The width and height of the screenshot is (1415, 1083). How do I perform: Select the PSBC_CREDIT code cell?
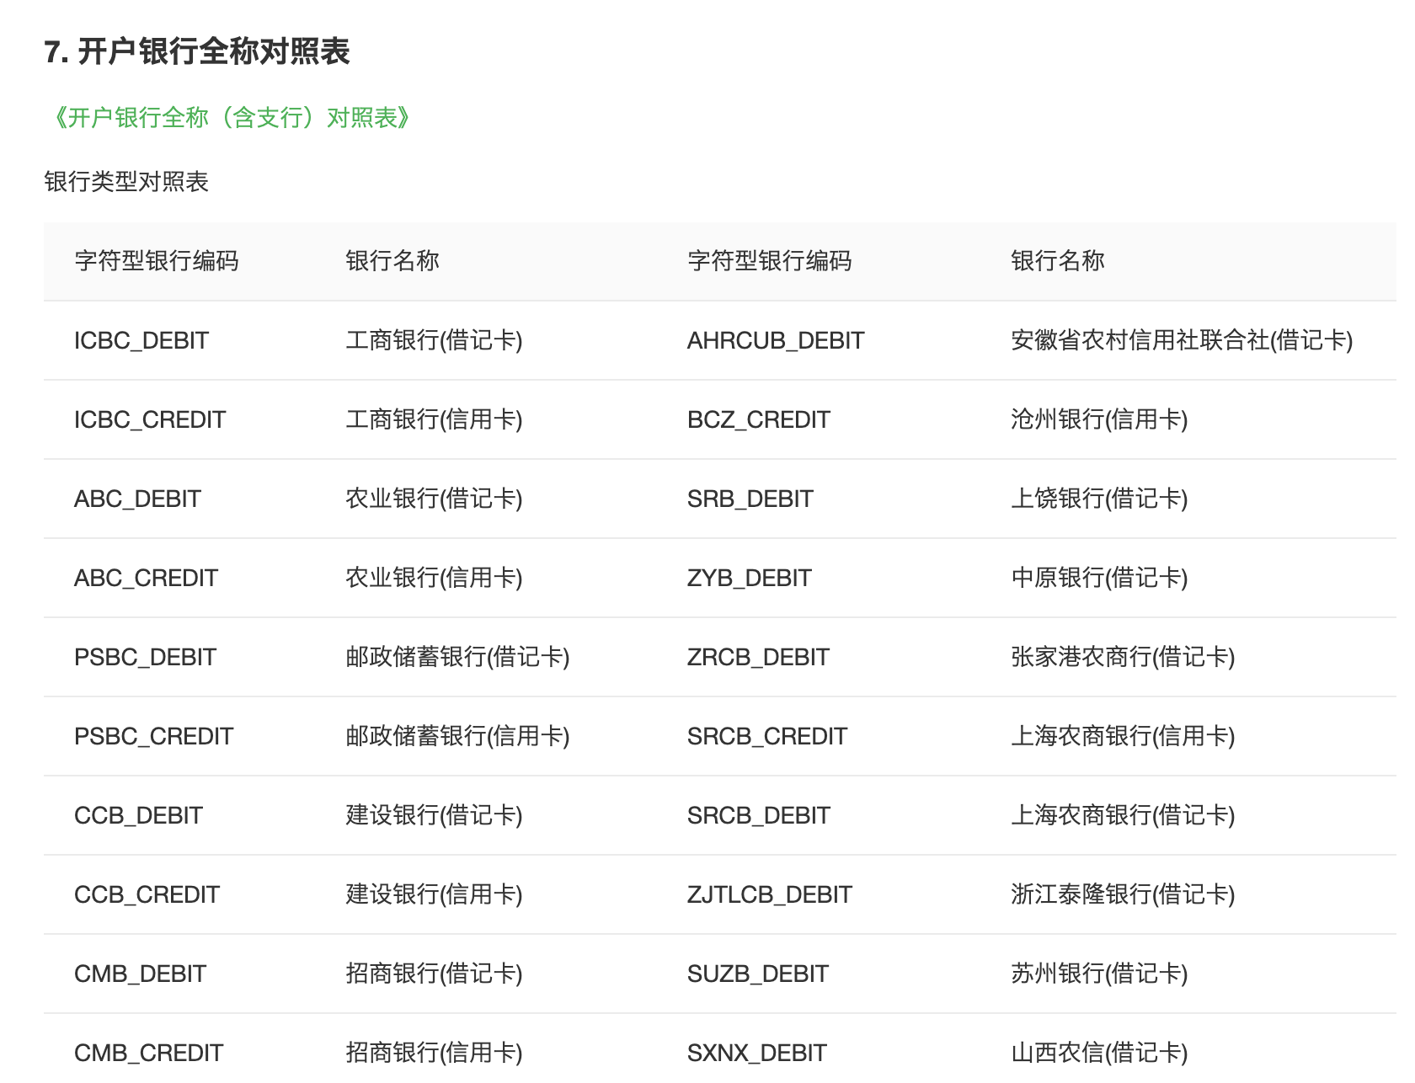coord(153,736)
